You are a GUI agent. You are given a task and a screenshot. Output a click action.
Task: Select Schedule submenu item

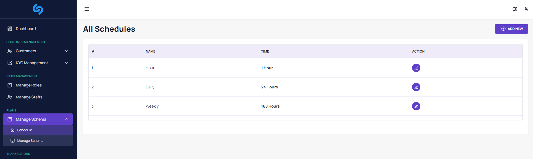coord(25,130)
